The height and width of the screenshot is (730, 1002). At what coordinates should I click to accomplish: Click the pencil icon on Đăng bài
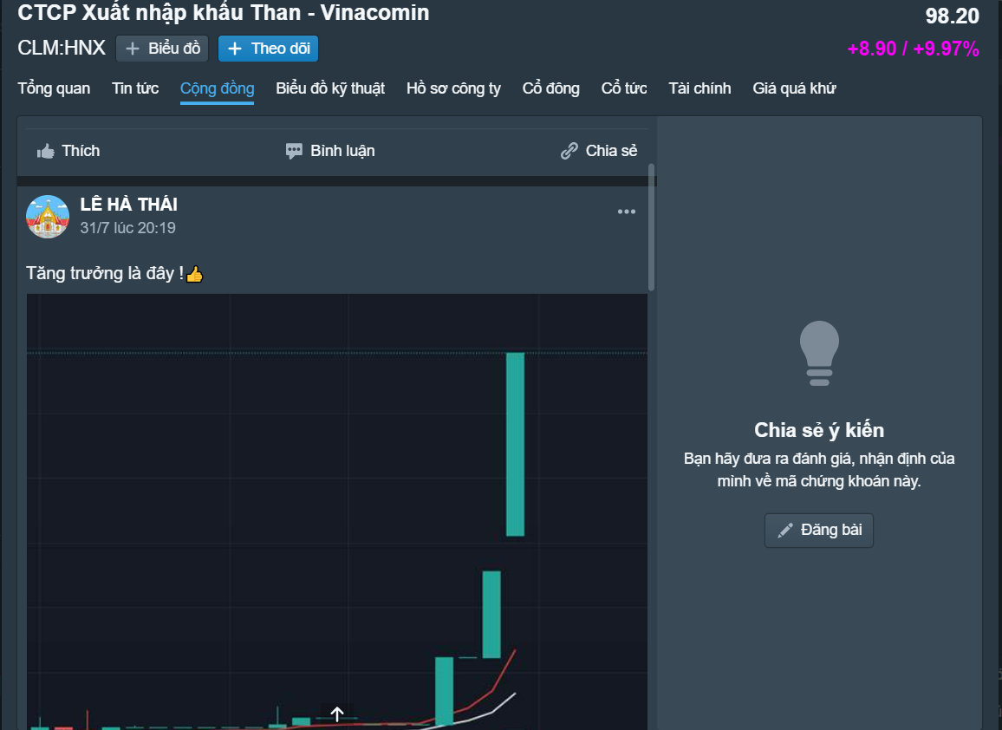point(785,531)
